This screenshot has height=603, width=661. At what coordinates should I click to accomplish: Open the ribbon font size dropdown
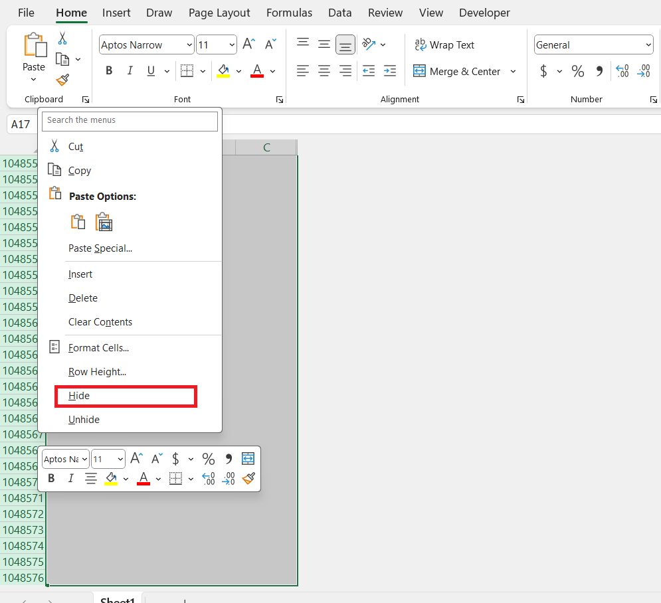coord(232,44)
